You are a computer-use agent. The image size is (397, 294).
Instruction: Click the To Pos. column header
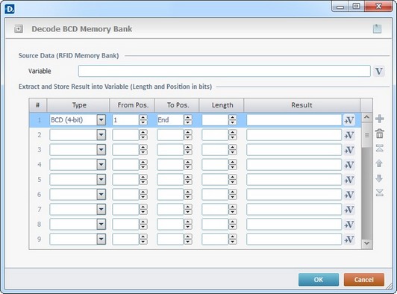[177, 105]
